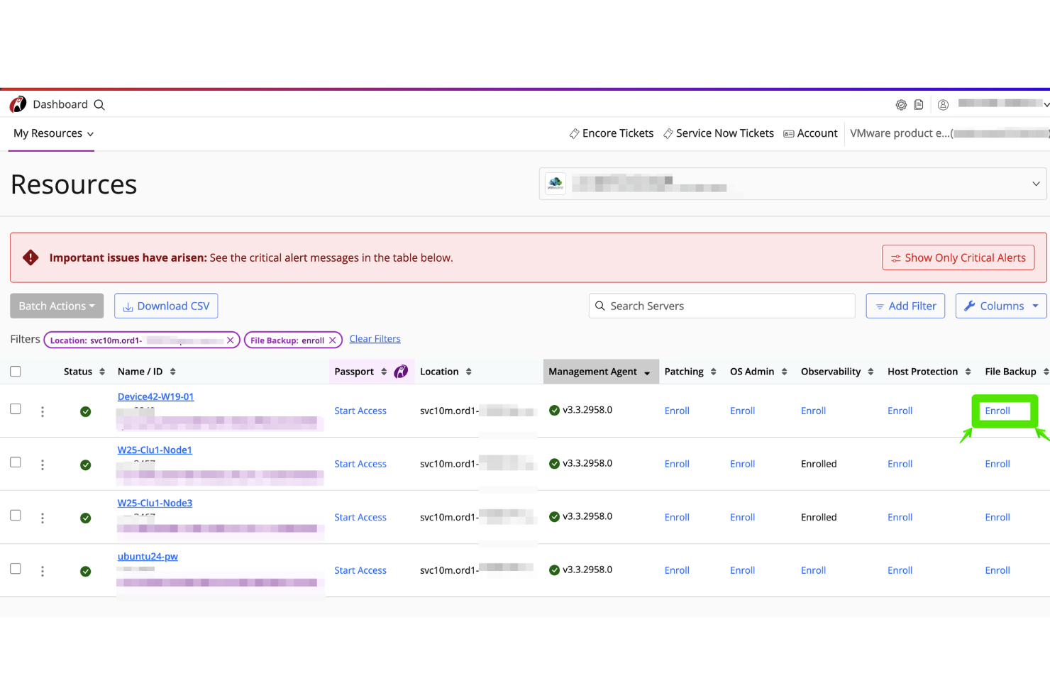1050x700 pixels.
Task: Check the row checkbox for W25-Clu1-Node1
Action: 15,462
